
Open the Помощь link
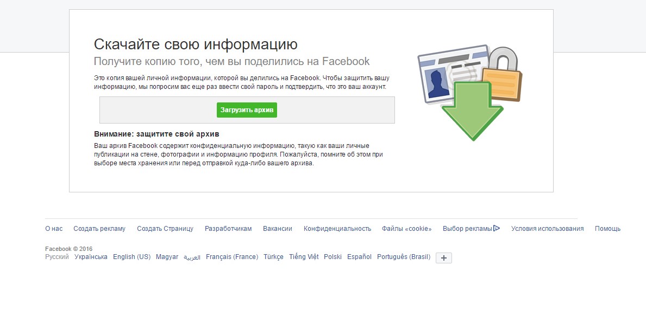coord(607,229)
